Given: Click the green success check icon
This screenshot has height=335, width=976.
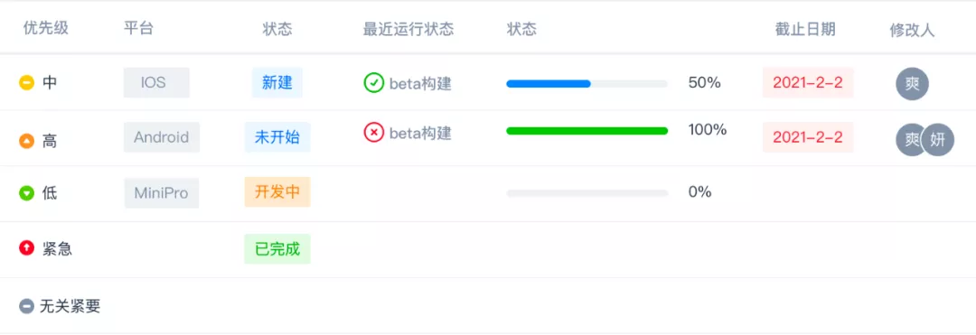Looking at the screenshot, I should tap(373, 83).
